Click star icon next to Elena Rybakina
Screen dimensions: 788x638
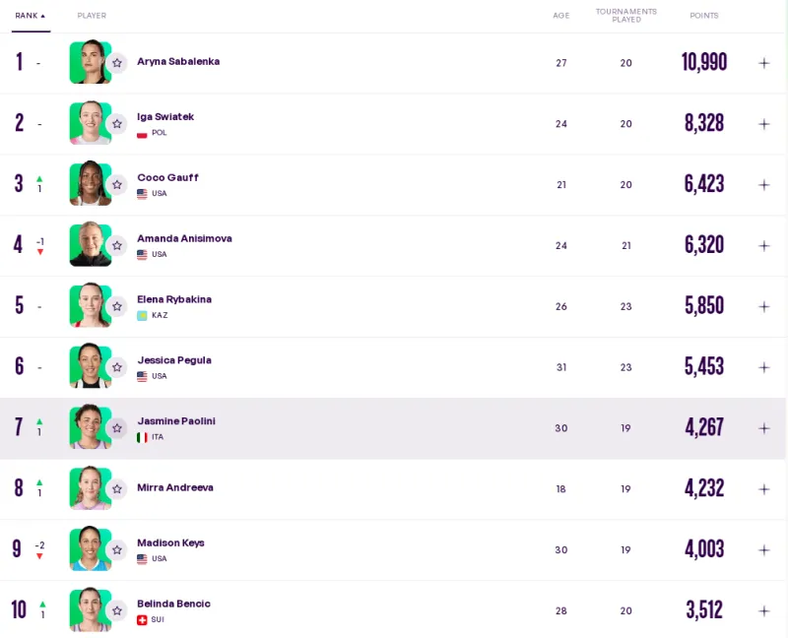[117, 306]
